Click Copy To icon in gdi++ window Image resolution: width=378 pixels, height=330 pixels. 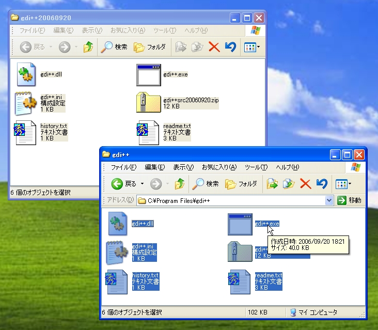pyautogui.click(x=289, y=184)
